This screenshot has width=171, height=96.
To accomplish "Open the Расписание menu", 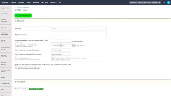I will pyautogui.click(x=5, y=2).
